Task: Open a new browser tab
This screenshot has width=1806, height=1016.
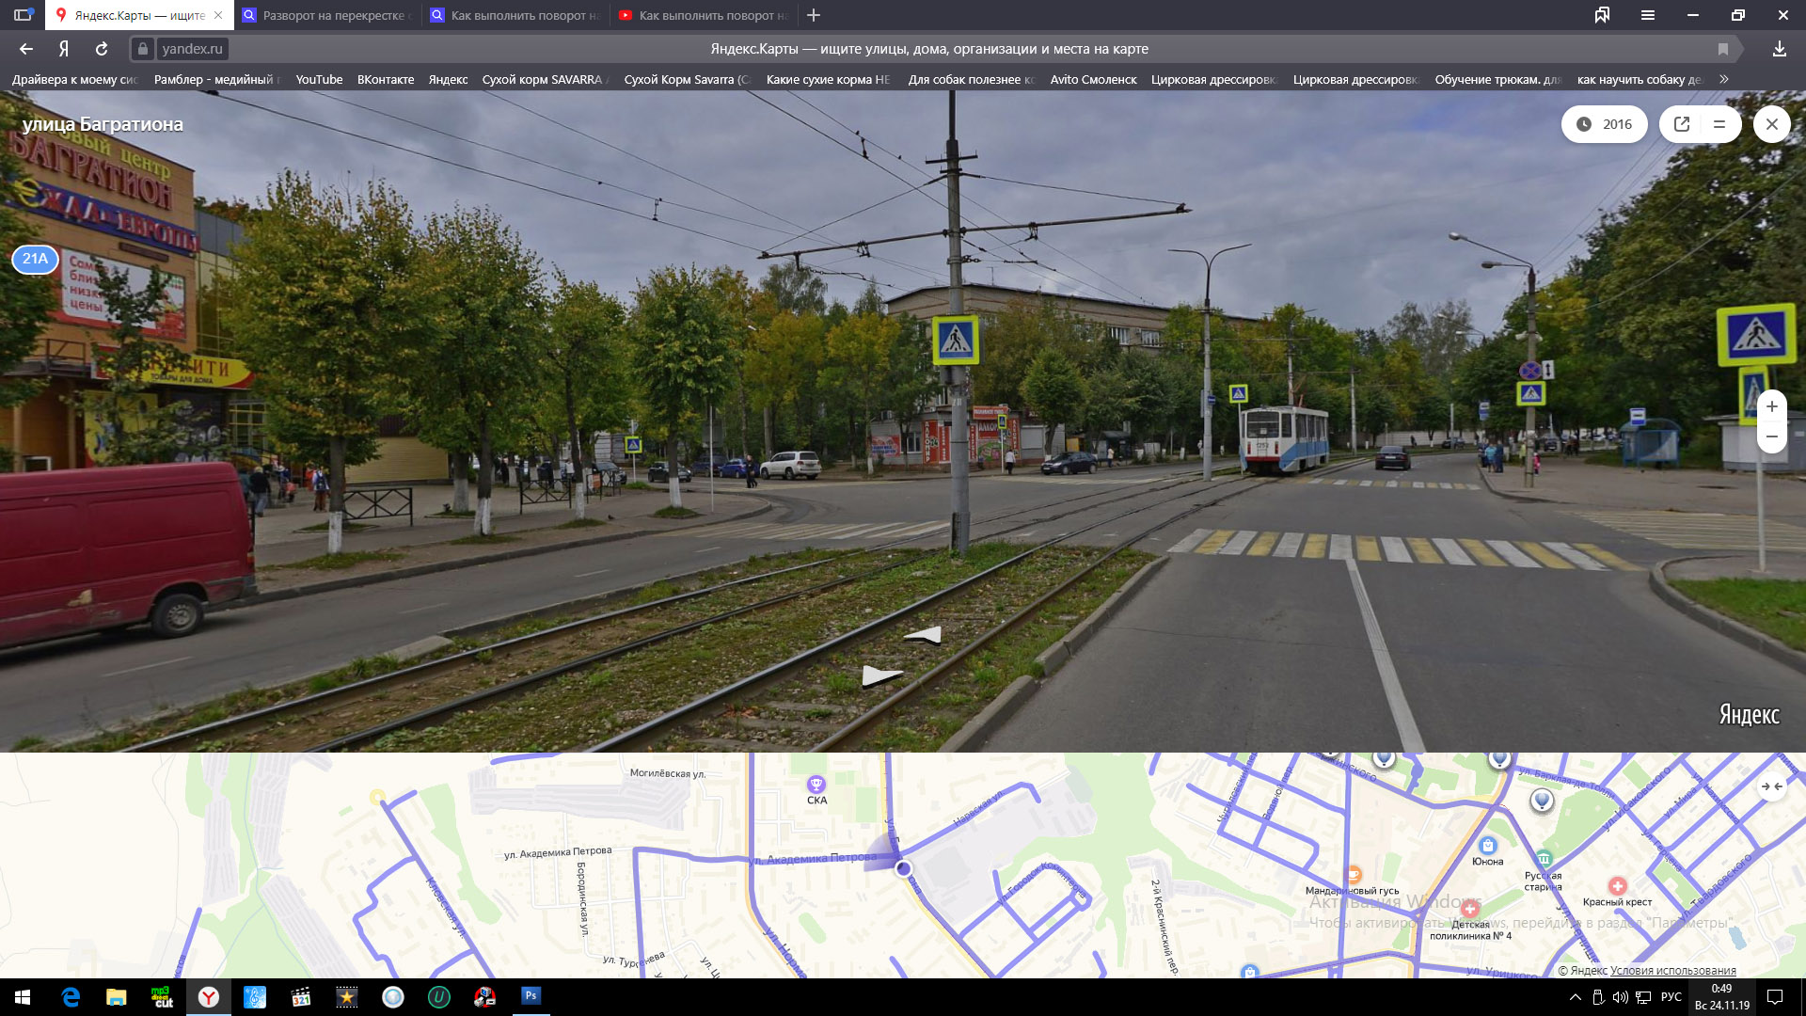Action: [814, 15]
